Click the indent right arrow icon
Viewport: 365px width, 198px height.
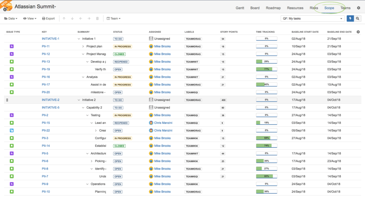pos(89,19)
